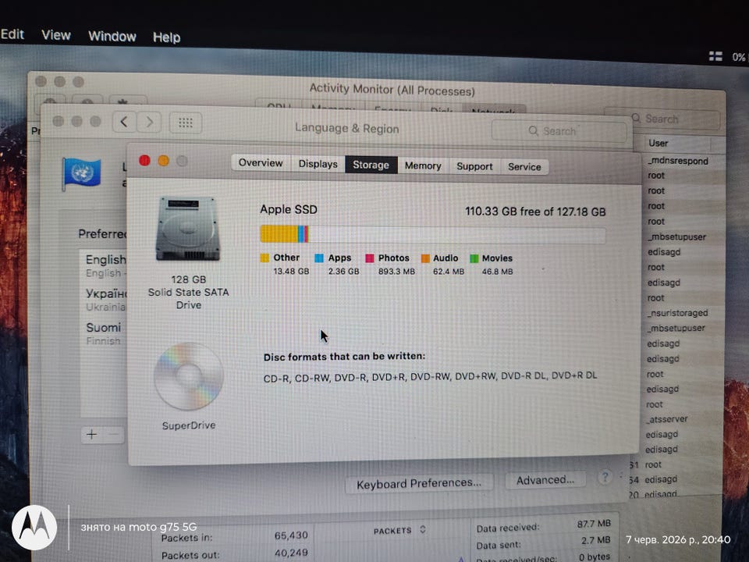
Task: Switch to the Displays tab
Action: point(318,164)
